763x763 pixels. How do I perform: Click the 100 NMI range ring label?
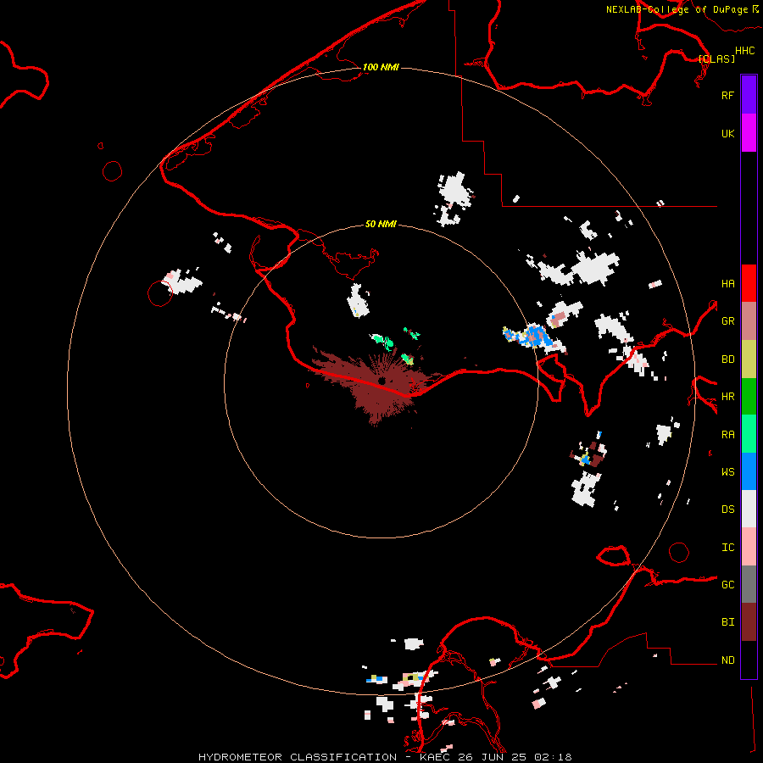coord(381,67)
